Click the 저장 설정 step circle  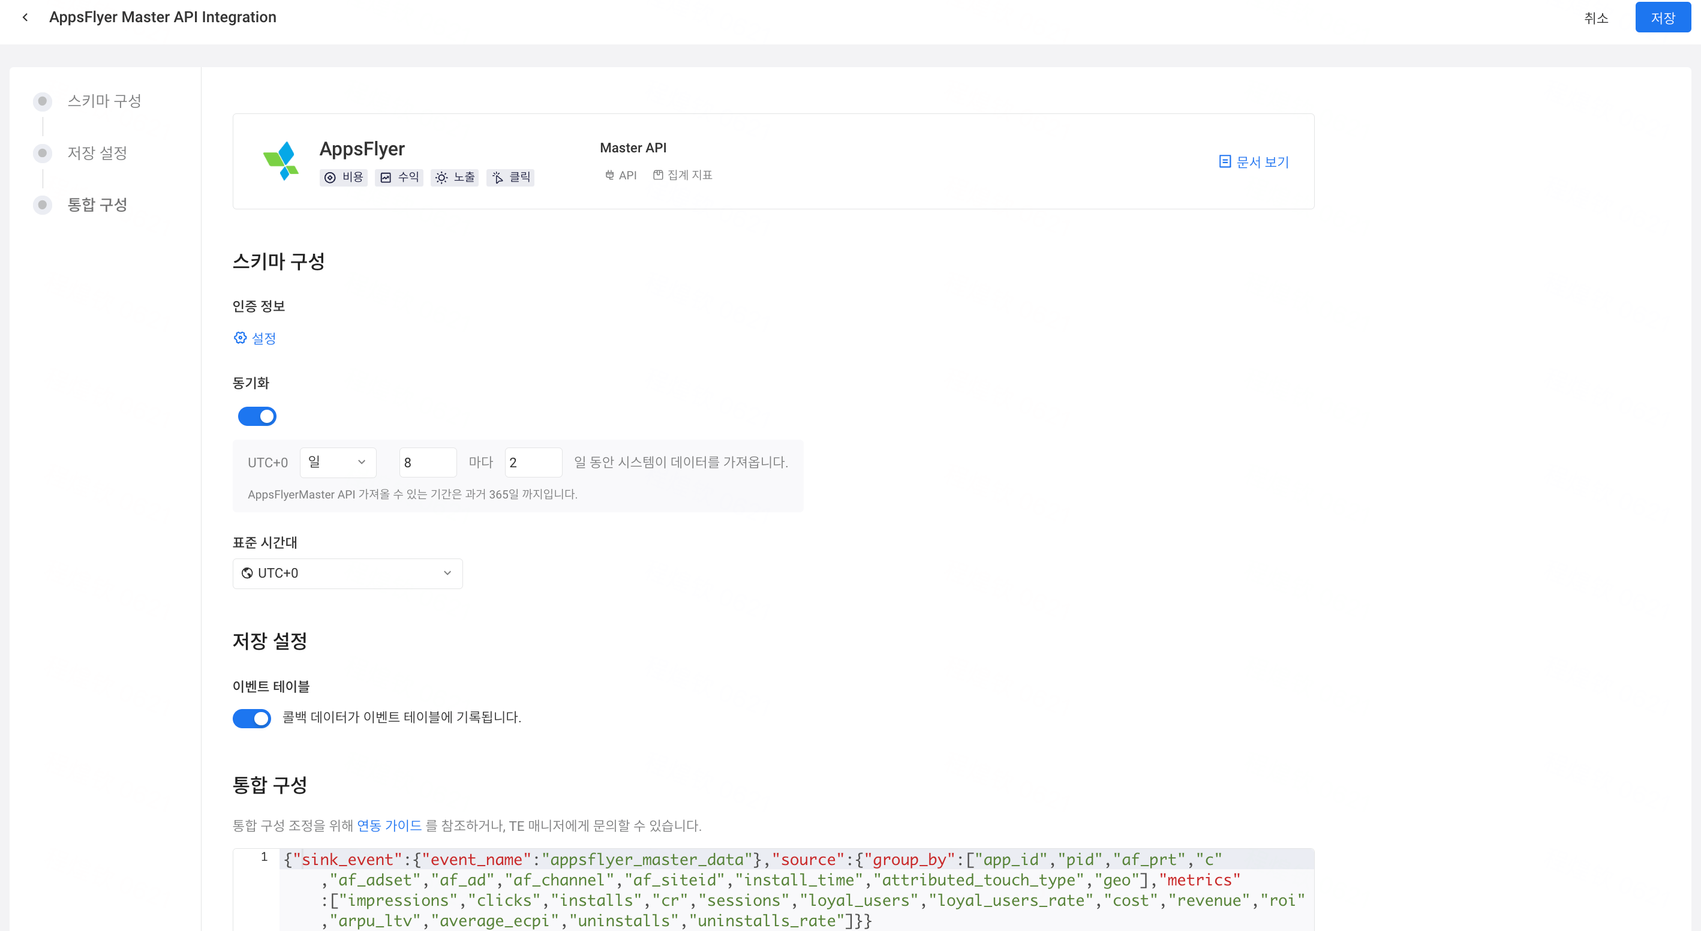point(42,153)
